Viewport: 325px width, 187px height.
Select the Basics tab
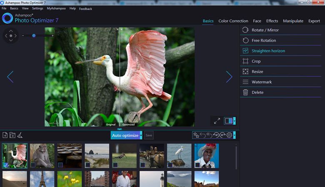[208, 21]
